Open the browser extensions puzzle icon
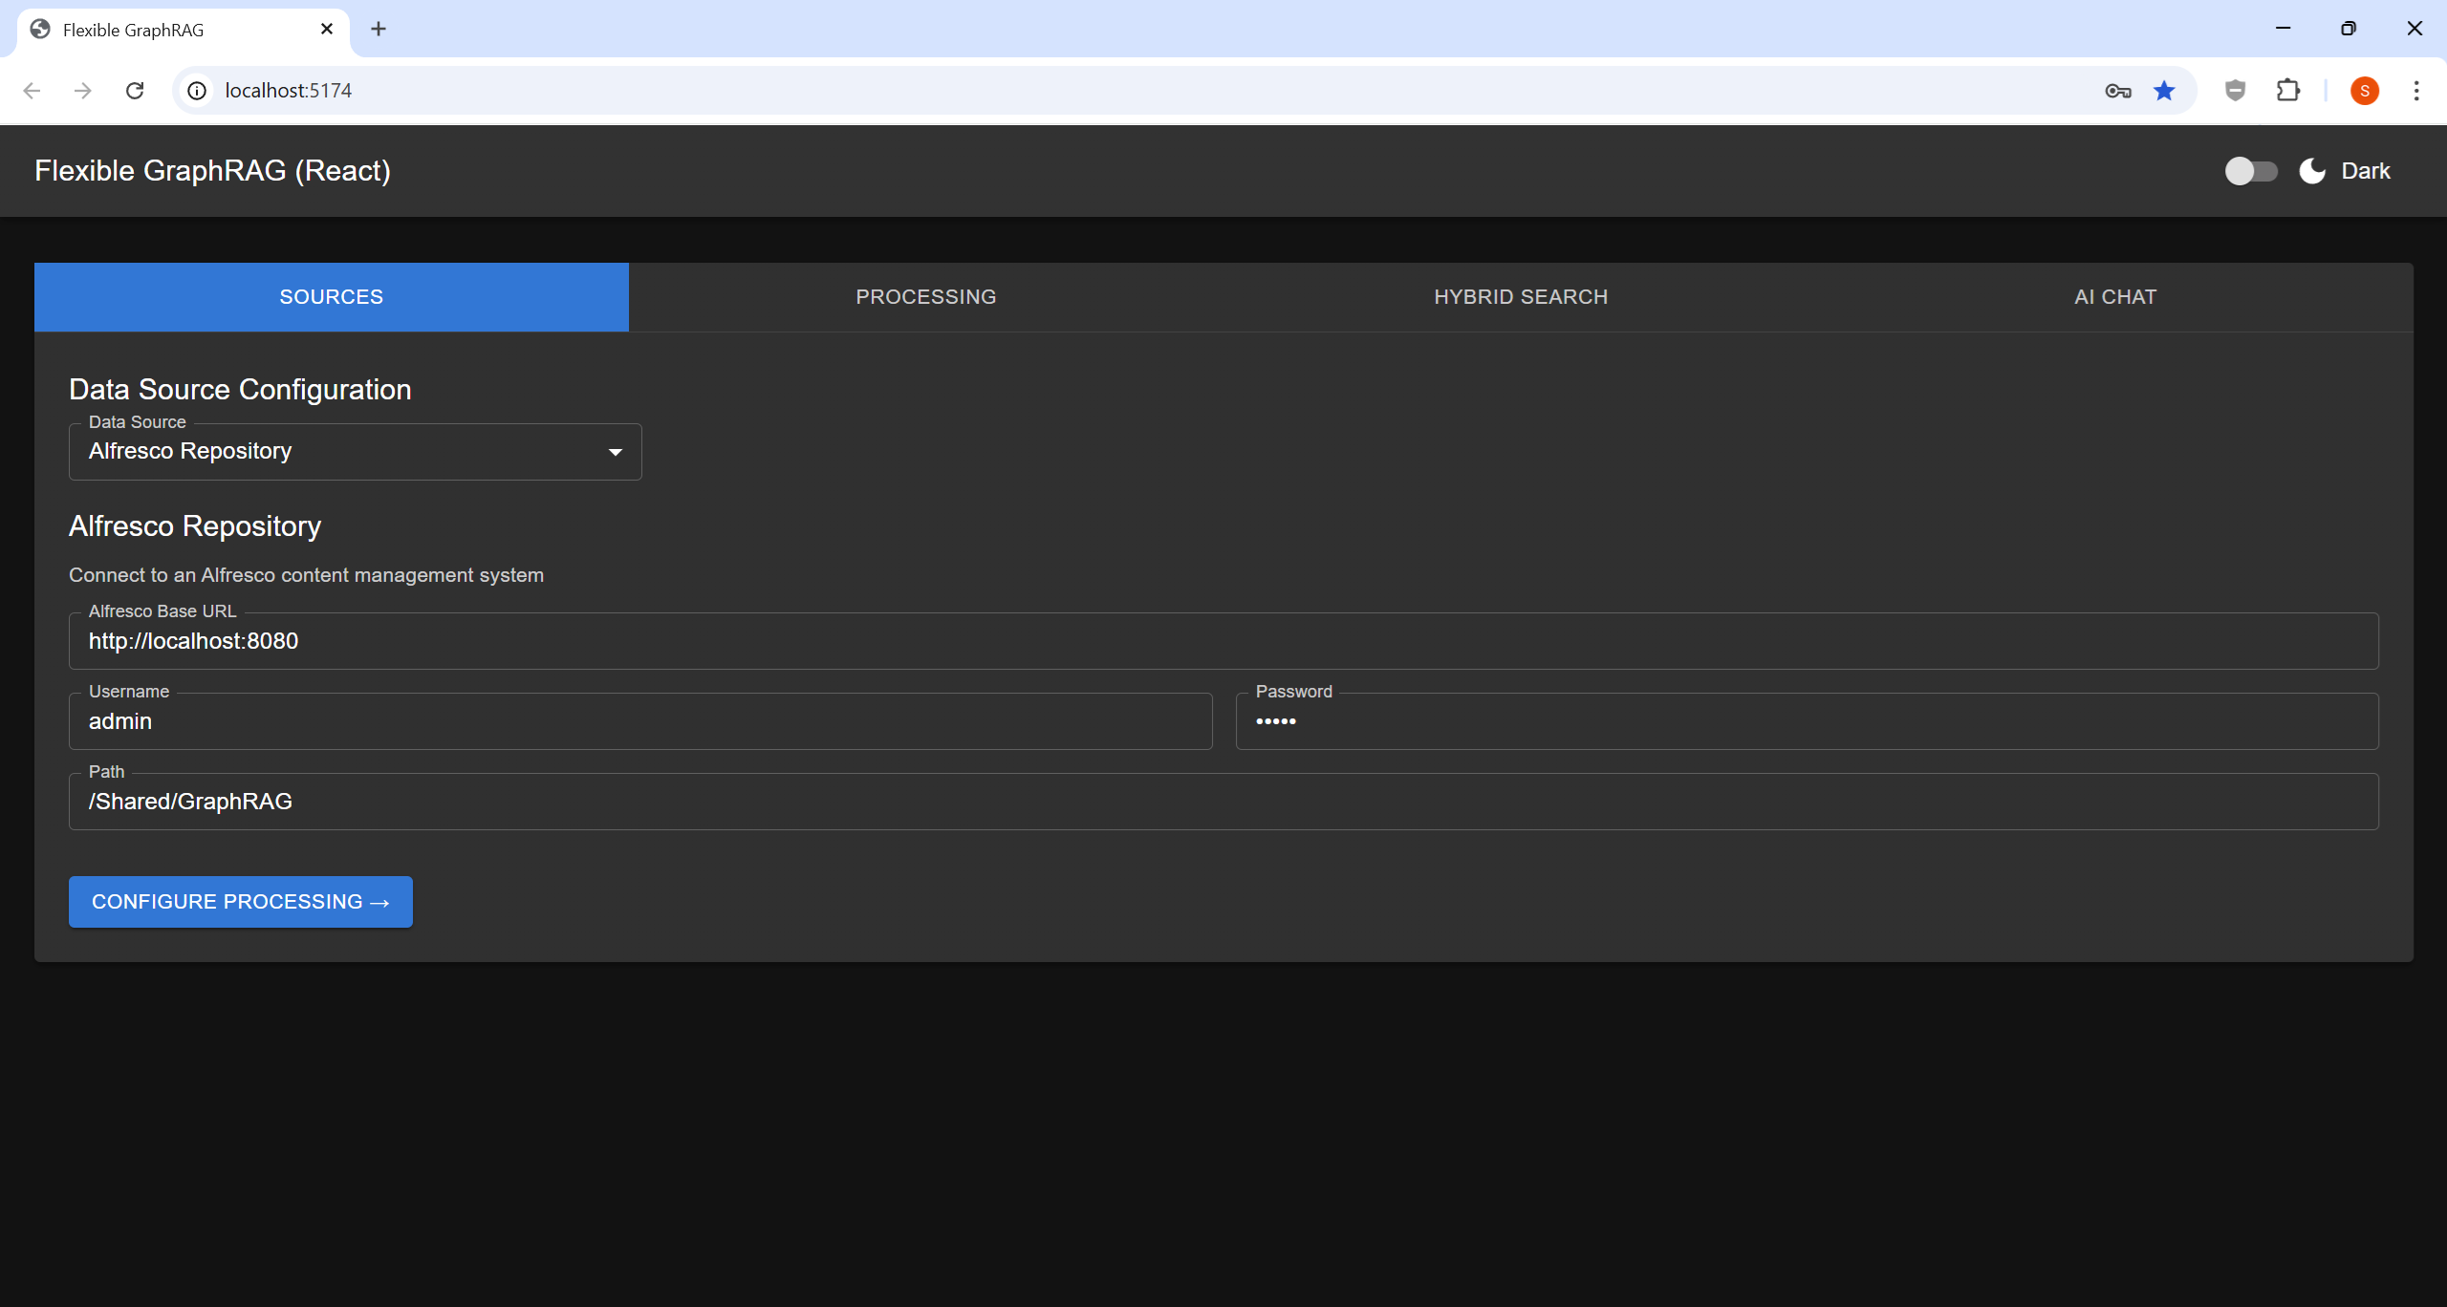This screenshot has width=2447, height=1307. click(2288, 90)
